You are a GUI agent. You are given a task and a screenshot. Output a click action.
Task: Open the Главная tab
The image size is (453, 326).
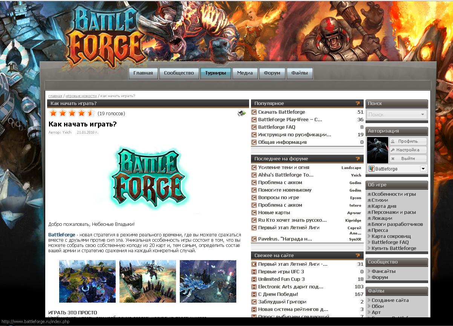click(143, 73)
